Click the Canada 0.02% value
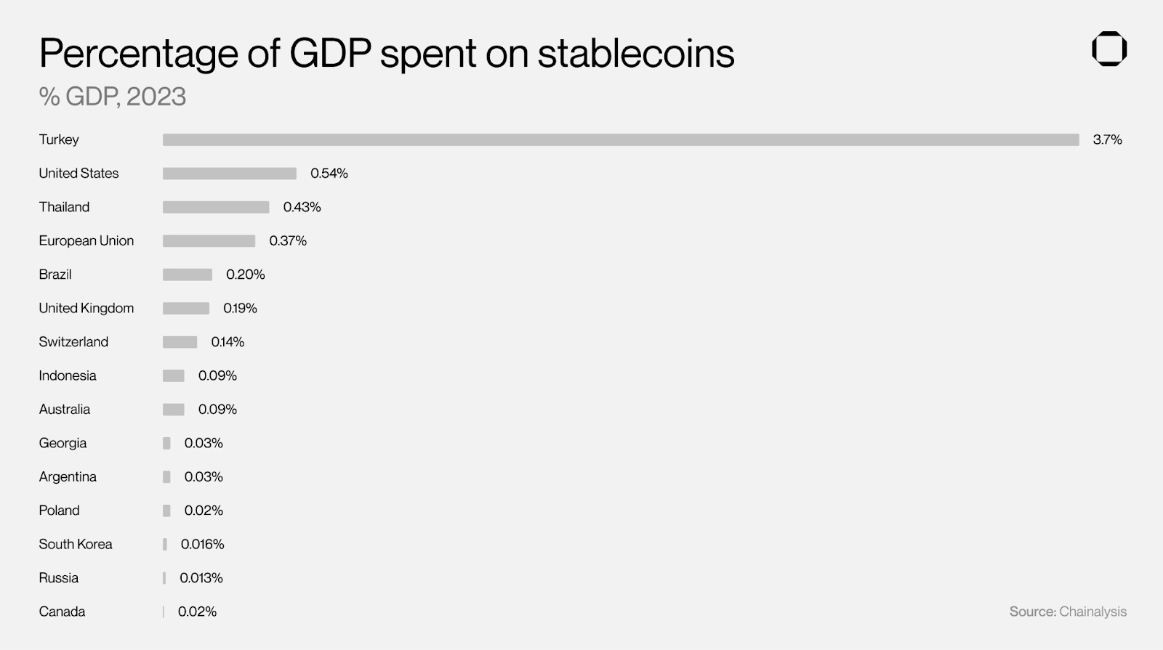 point(197,612)
